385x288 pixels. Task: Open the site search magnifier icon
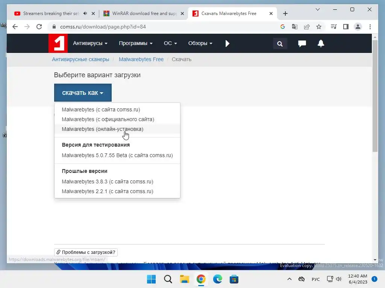(280, 43)
